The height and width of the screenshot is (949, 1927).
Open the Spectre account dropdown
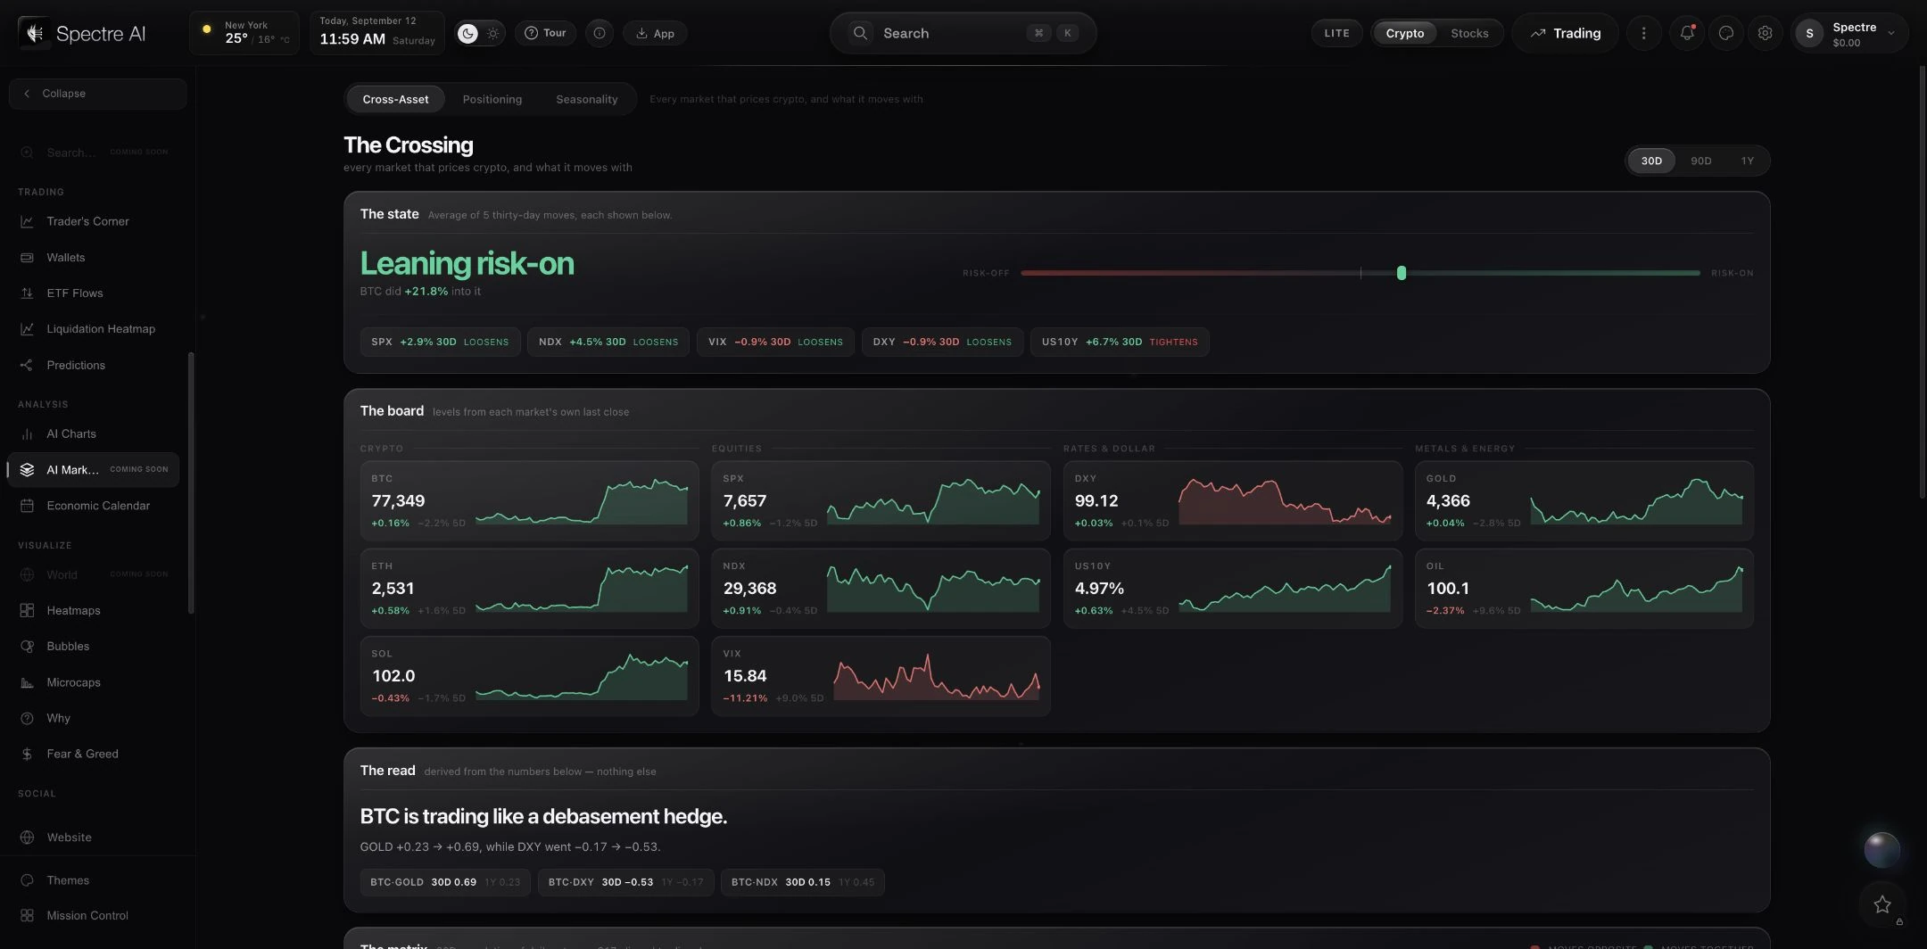[x=1849, y=33]
